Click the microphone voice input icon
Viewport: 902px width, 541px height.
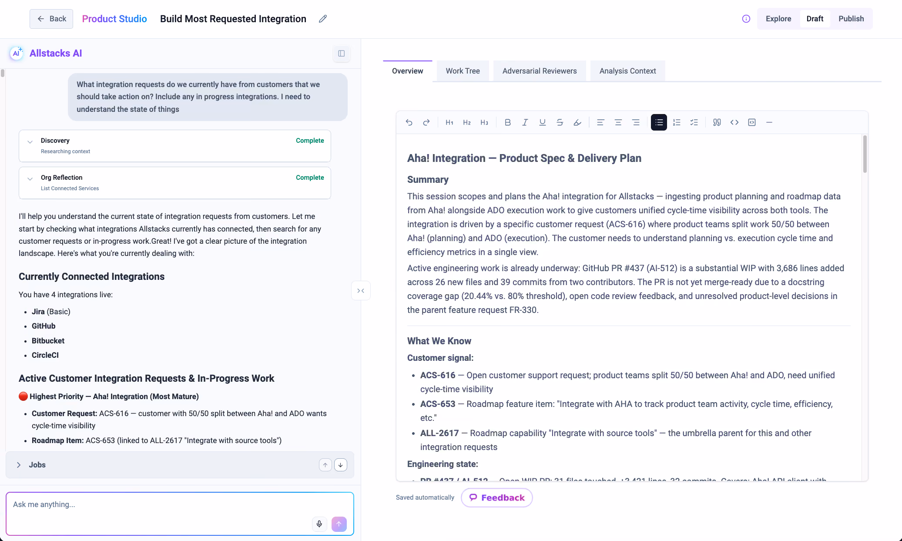(319, 524)
